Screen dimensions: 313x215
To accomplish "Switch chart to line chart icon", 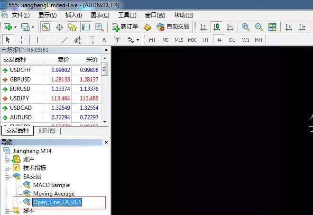I will tap(230, 27).
